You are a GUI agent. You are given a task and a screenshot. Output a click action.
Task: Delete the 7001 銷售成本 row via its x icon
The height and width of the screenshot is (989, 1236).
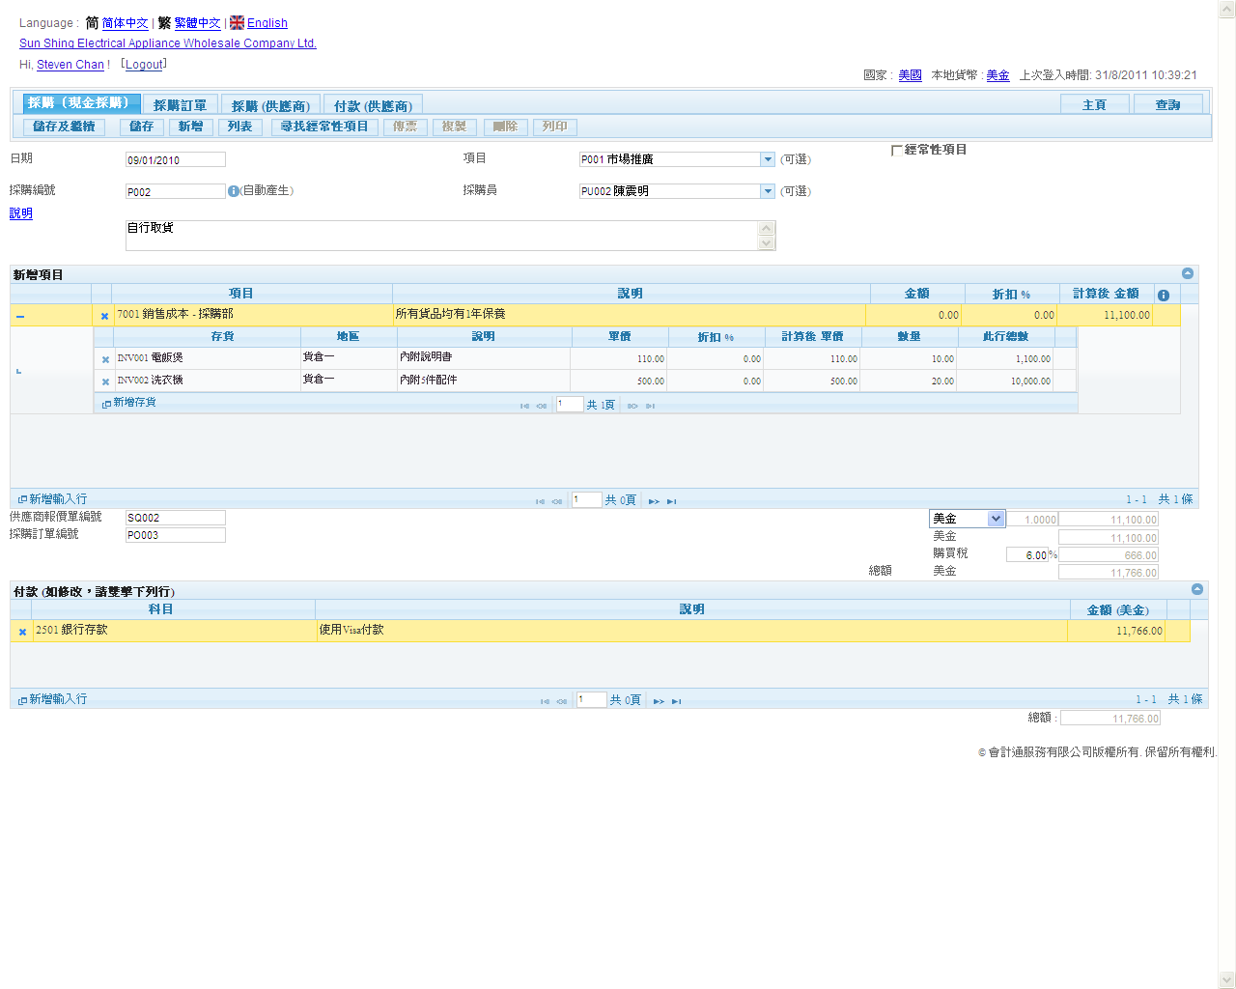(104, 316)
